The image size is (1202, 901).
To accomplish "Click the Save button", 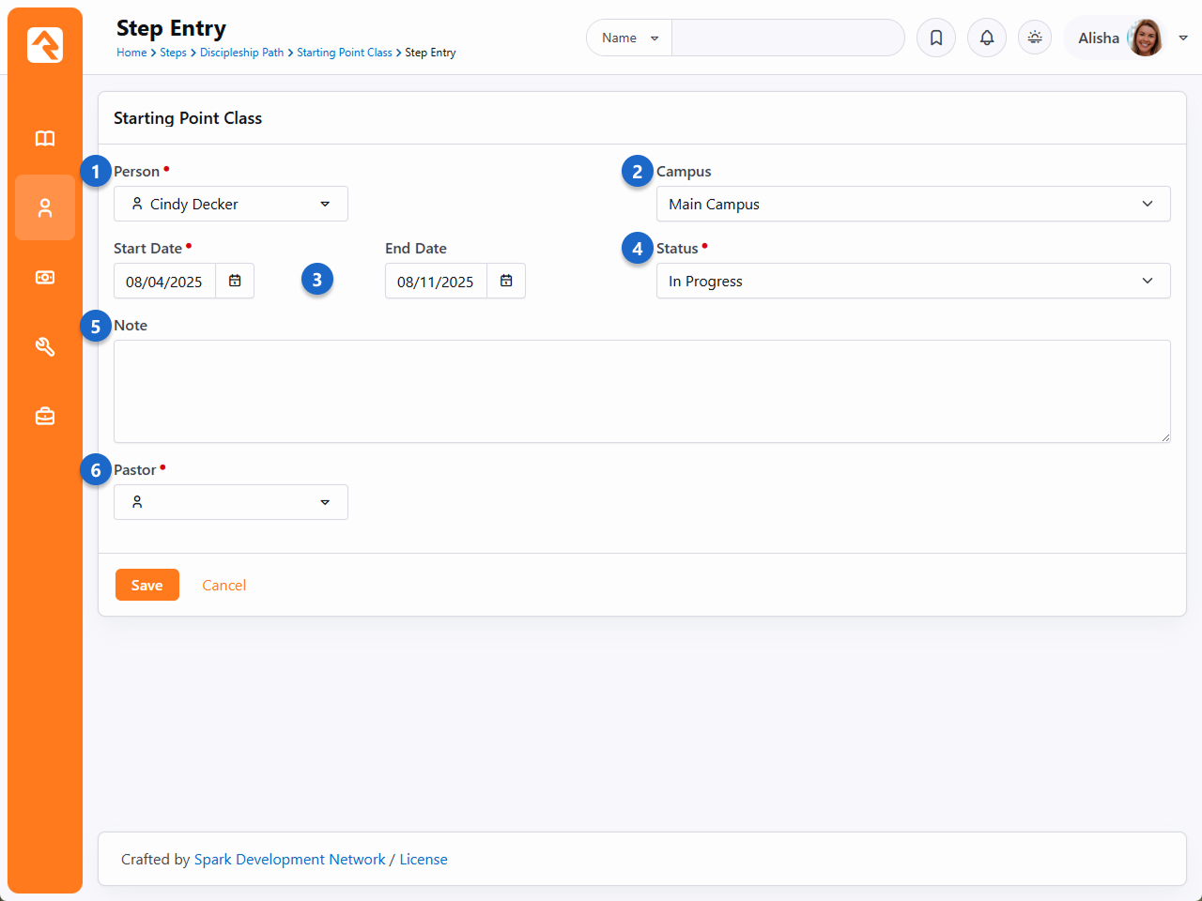I will pyautogui.click(x=146, y=585).
